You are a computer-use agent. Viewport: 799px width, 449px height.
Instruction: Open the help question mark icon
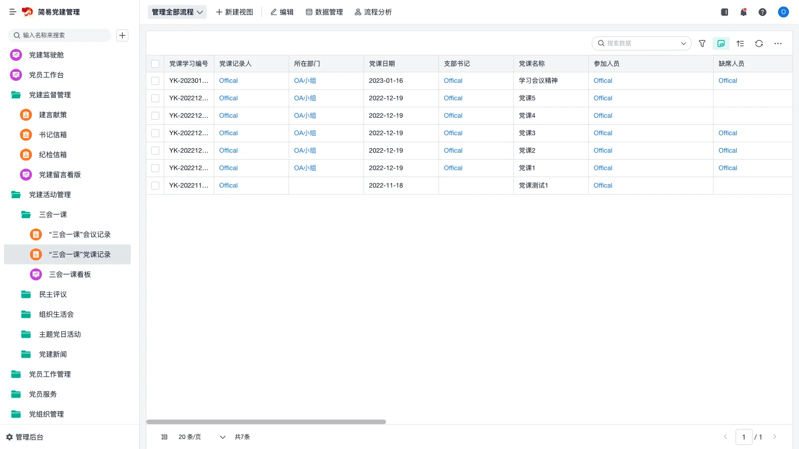click(x=763, y=12)
